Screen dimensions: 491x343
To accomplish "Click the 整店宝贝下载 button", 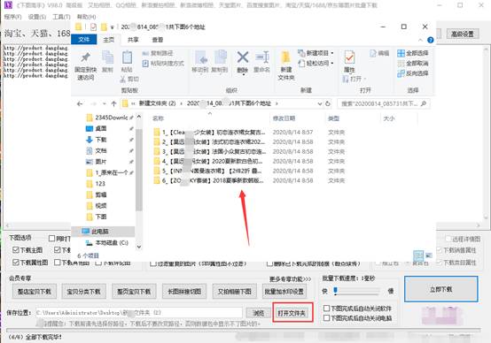I will [x=35, y=292].
